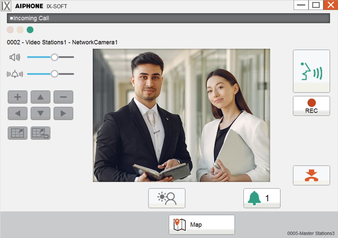Pan the camera up

pyautogui.click(x=41, y=97)
